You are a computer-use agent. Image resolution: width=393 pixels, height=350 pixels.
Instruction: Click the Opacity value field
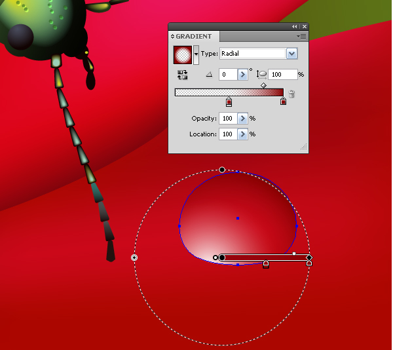(x=228, y=119)
